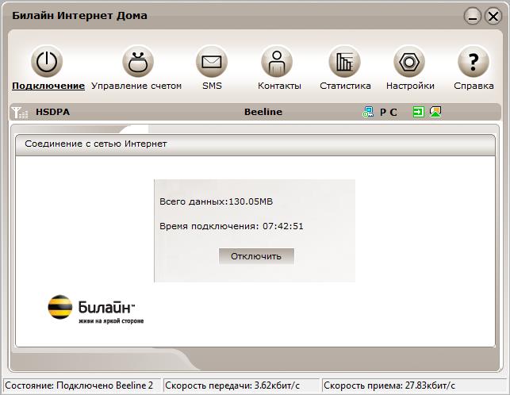Select the Статистика label
510x395 pixels.
345,86
